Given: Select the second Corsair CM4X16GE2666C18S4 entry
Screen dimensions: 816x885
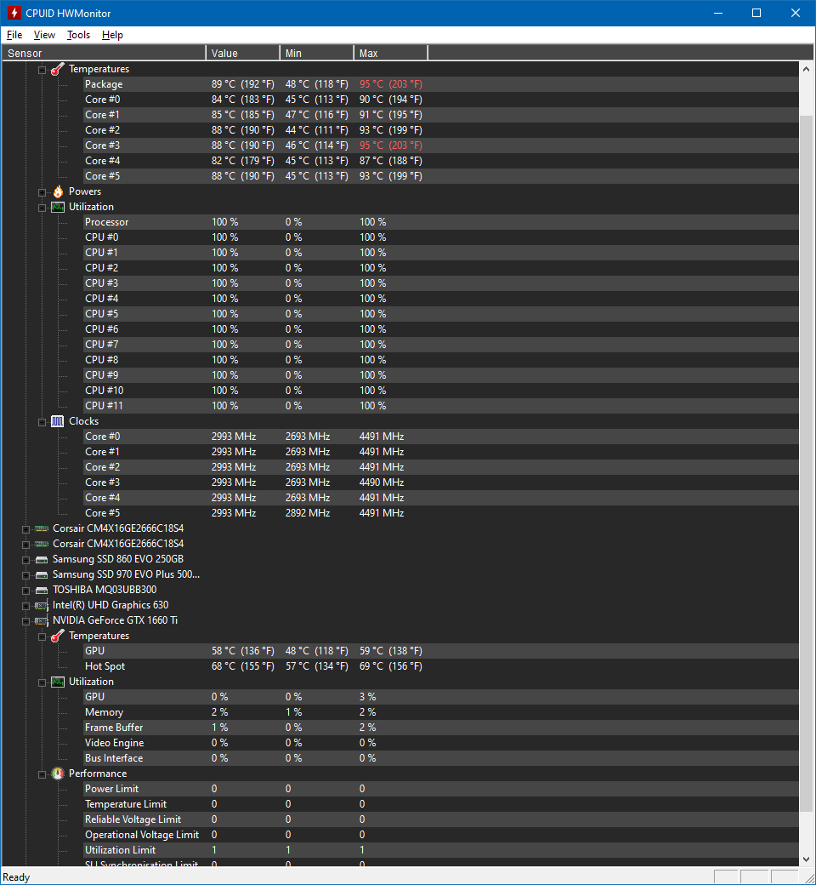Looking at the screenshot, I should 118,544.
